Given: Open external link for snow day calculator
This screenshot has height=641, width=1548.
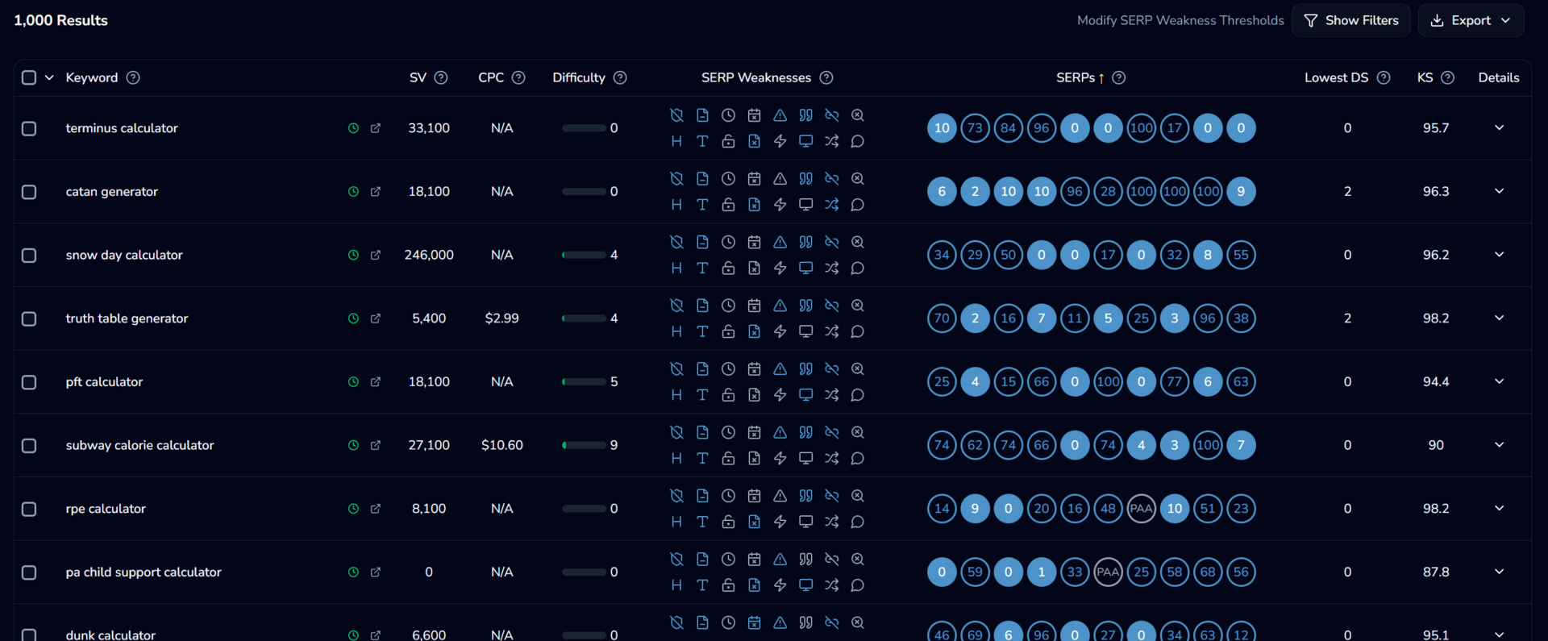Looking at the screenshot, I should click(375, 255).
